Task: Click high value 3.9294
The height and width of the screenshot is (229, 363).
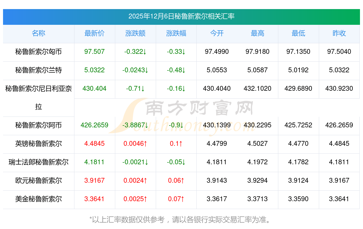Action: click(x=258, y=181)
